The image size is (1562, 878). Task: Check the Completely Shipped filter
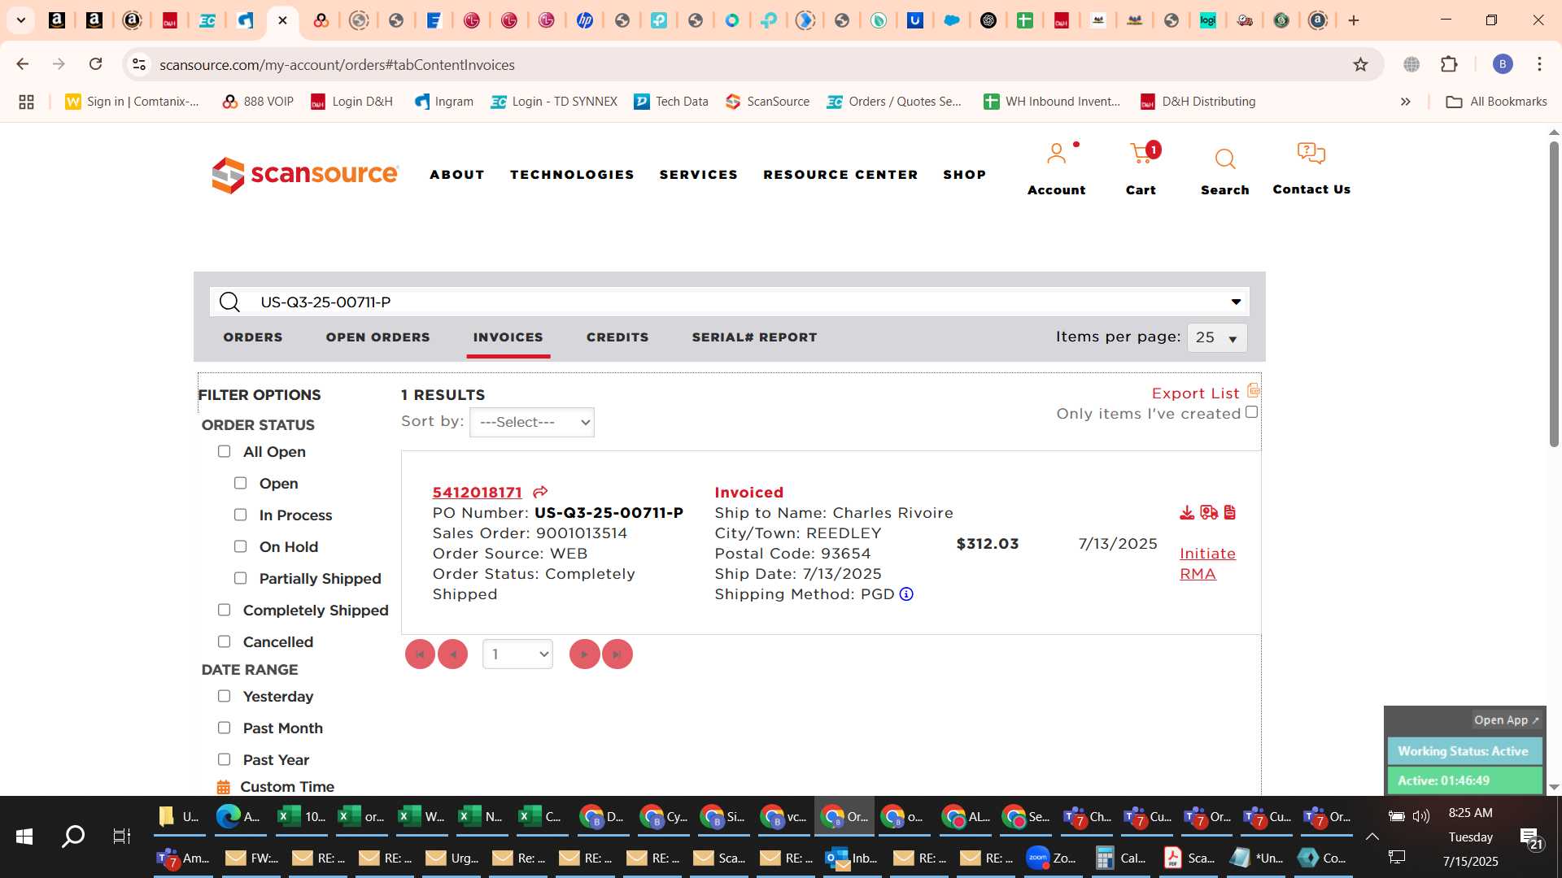[x=224, y=611]
